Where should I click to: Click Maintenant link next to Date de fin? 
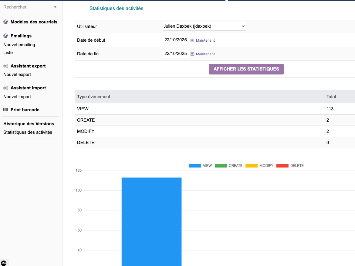pos(205,54)
